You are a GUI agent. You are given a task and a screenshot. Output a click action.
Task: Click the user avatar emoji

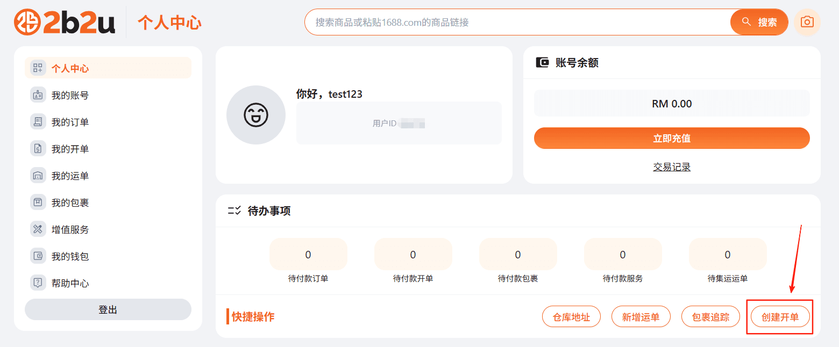click(256, 115)
